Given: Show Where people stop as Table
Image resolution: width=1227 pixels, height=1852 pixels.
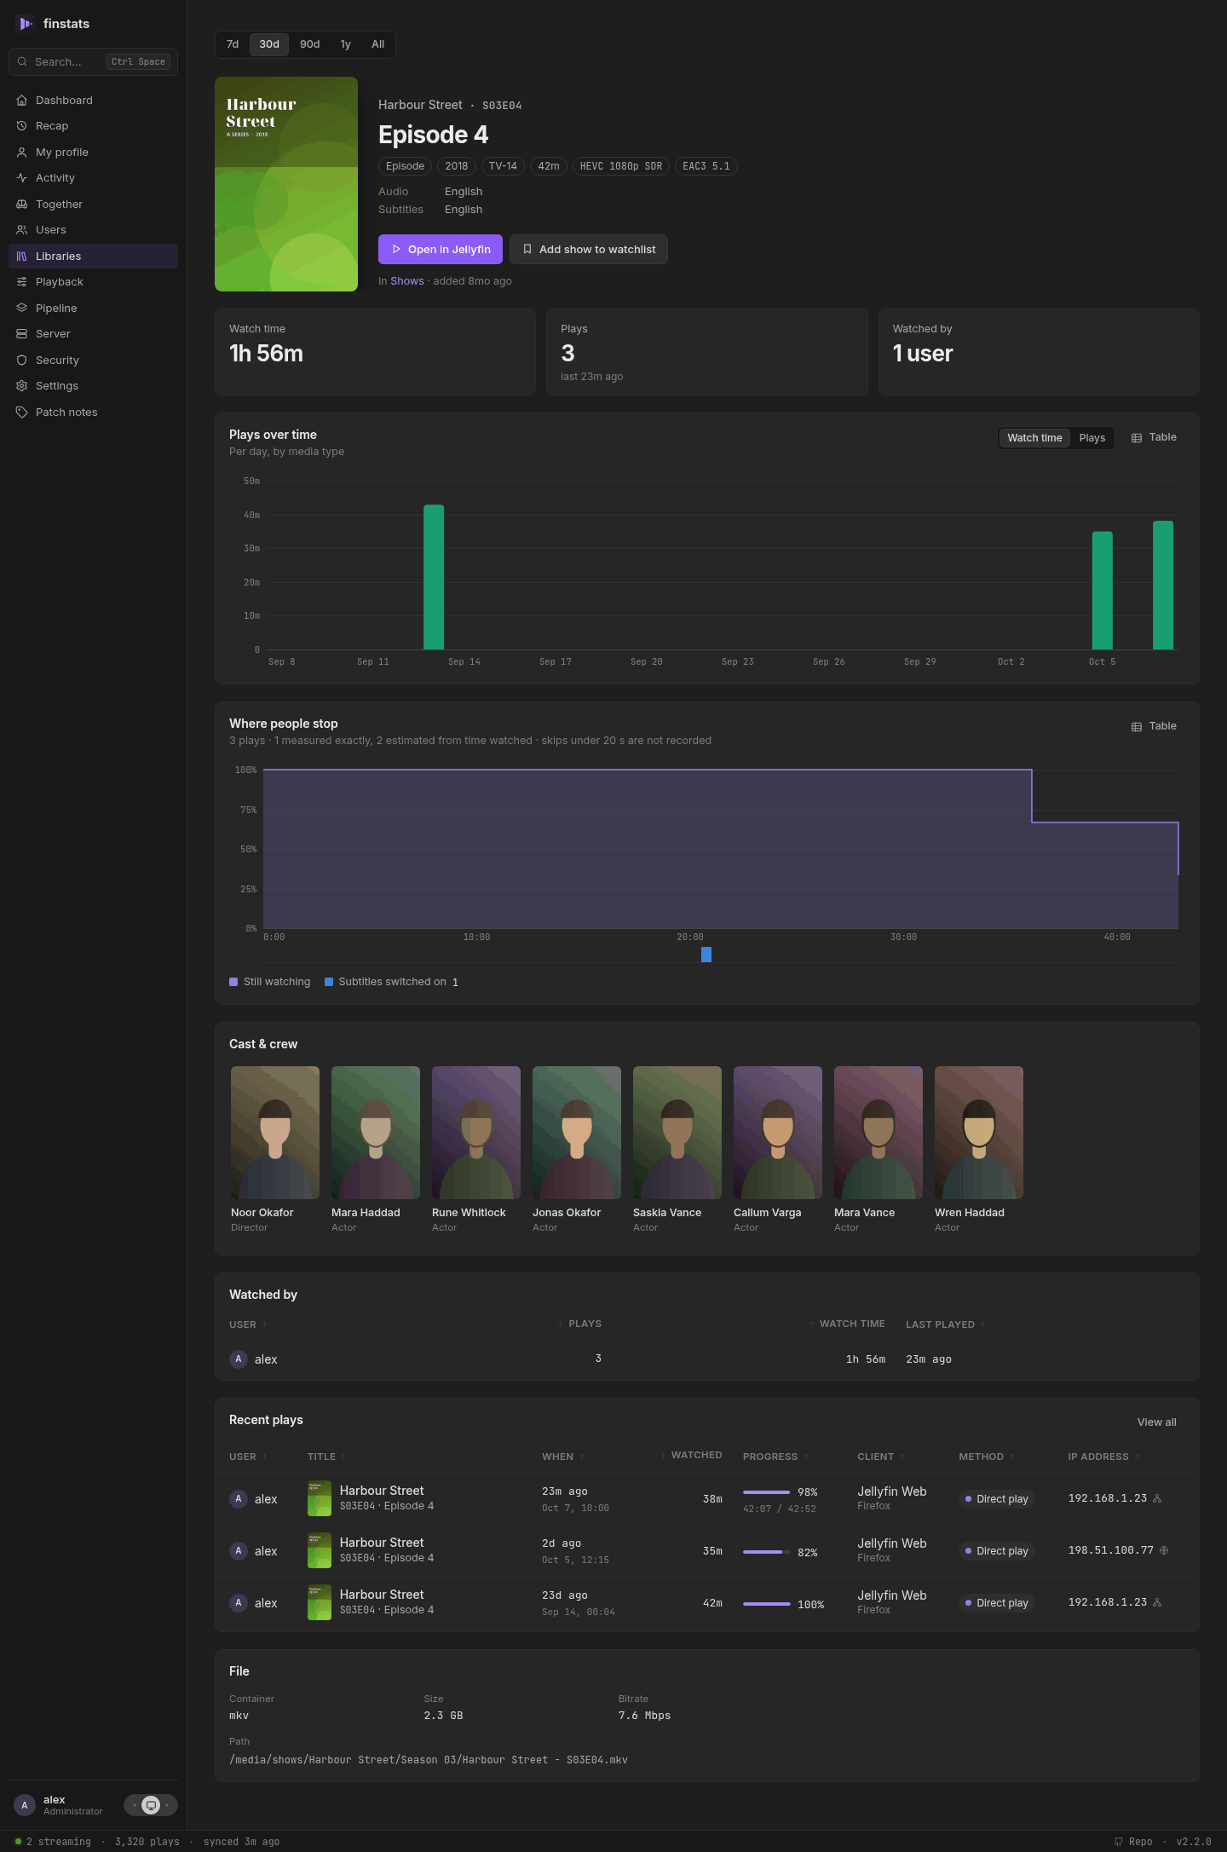Looking at the screenshot, I should (1154, 726).
